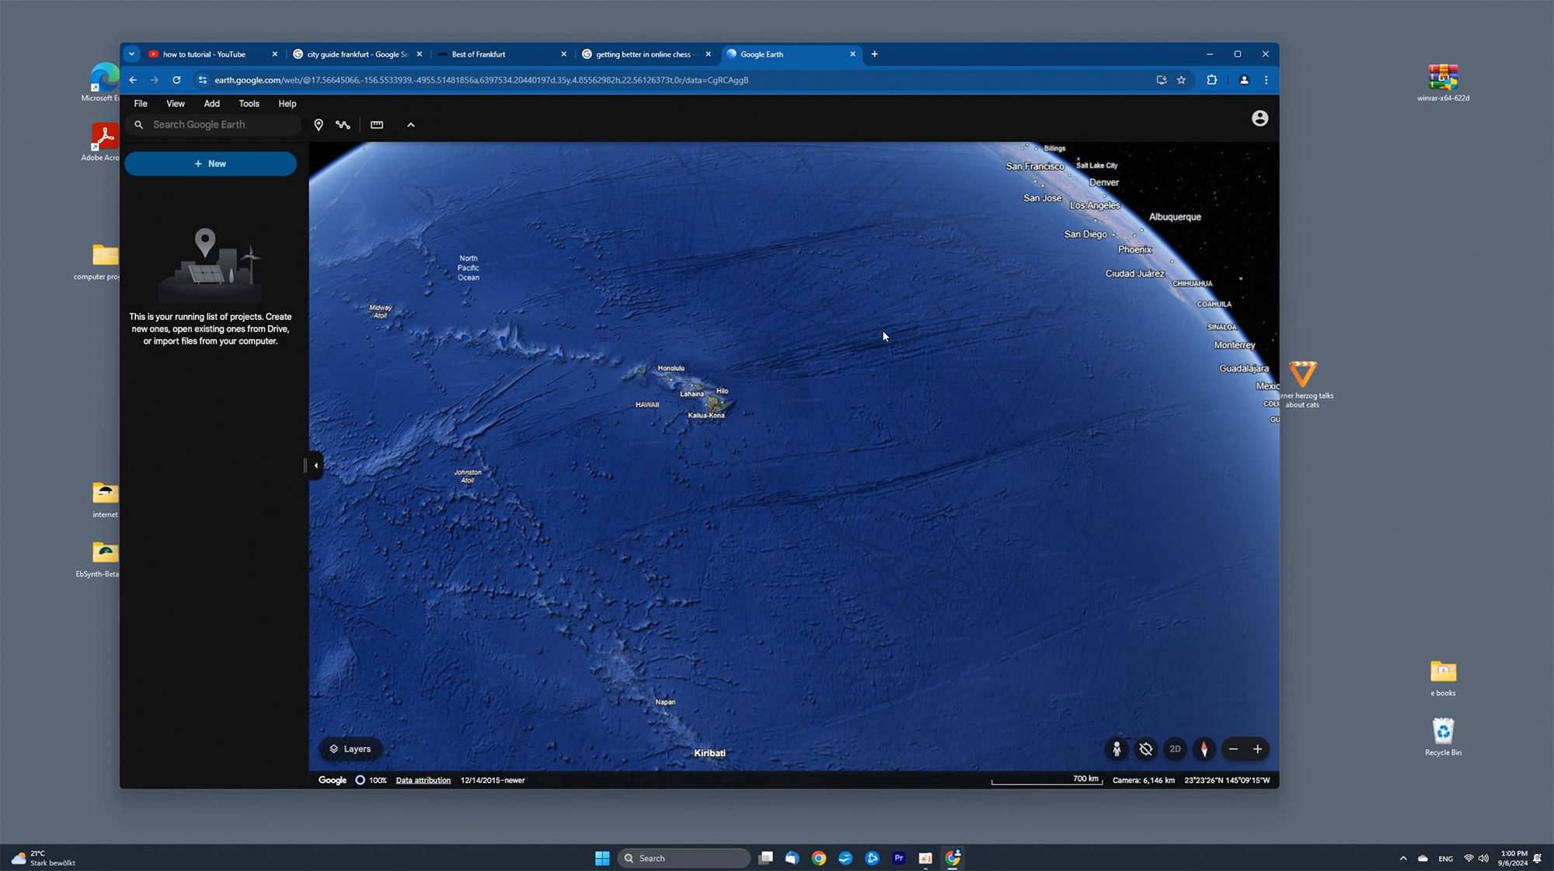Open the Tools menu
1554x871 pixels.
click(x=249, y=103)
